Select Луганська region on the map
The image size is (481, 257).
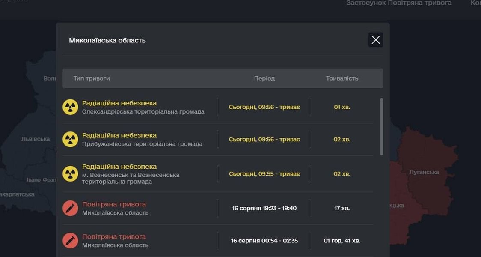coord(424,172)
